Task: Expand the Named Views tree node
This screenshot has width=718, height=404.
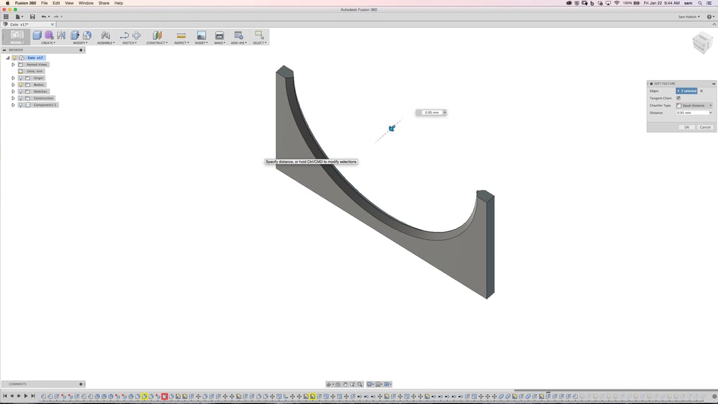Action: 13,64
